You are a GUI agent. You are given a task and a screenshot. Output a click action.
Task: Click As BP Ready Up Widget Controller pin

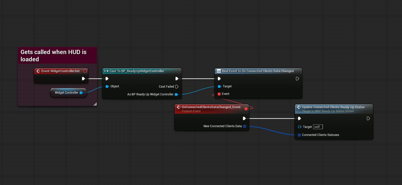pos(176,94)
